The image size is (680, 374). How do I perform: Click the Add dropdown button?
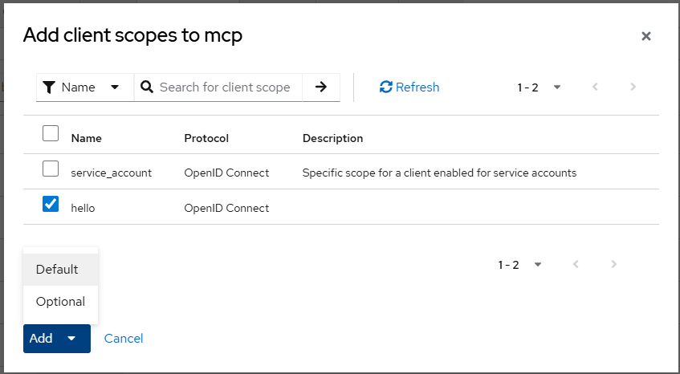click(x=56, y=339)
